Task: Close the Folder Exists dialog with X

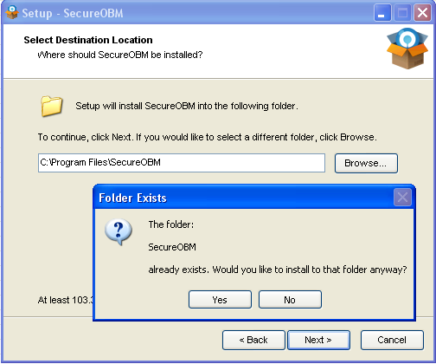Action: (402, 198)
